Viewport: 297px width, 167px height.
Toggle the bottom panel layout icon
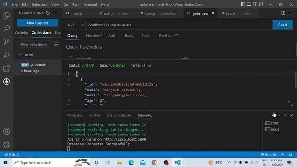tap(249, 4)
